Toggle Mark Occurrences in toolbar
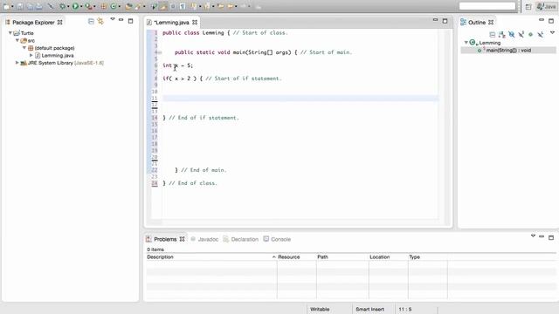The height and width of the screenshot is (314, 559). pyautogui.click(x=163, y=6)
